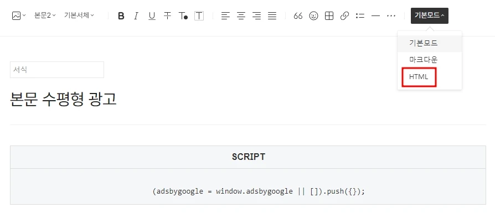Center align the text

241,16
